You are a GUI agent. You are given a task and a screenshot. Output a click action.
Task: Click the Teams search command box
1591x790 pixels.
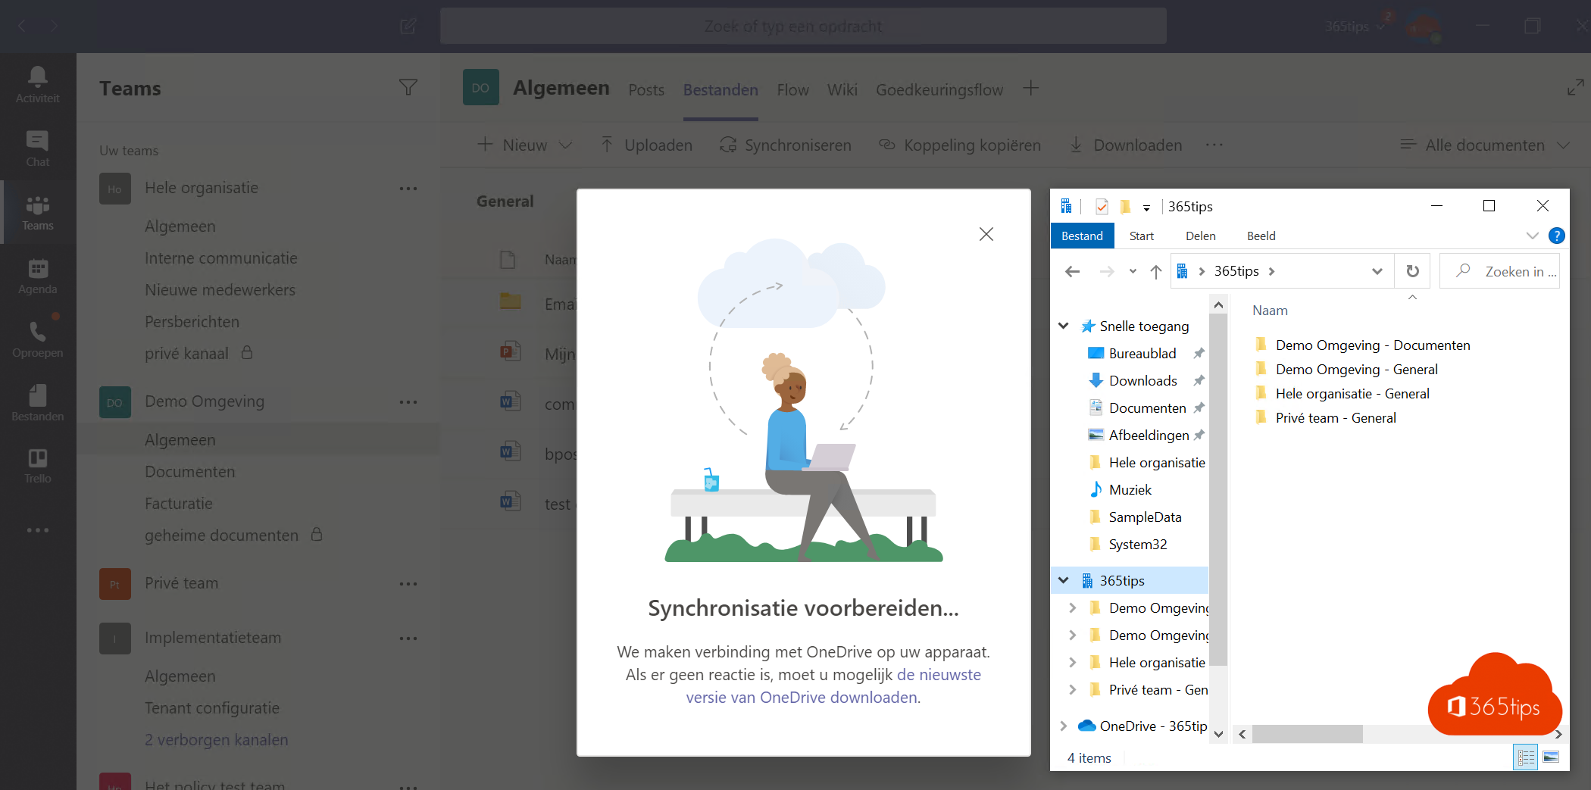(803, 27)
